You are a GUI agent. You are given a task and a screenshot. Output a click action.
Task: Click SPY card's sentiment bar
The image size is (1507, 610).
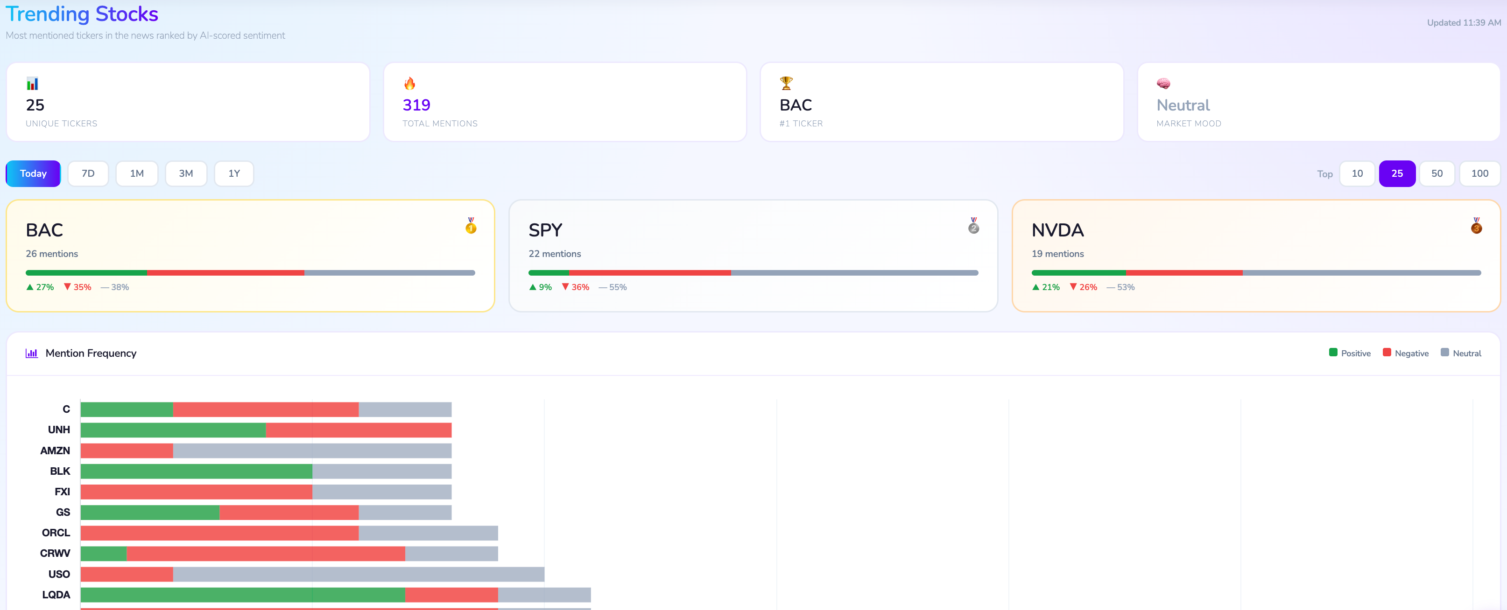click(x=753, y=273)
